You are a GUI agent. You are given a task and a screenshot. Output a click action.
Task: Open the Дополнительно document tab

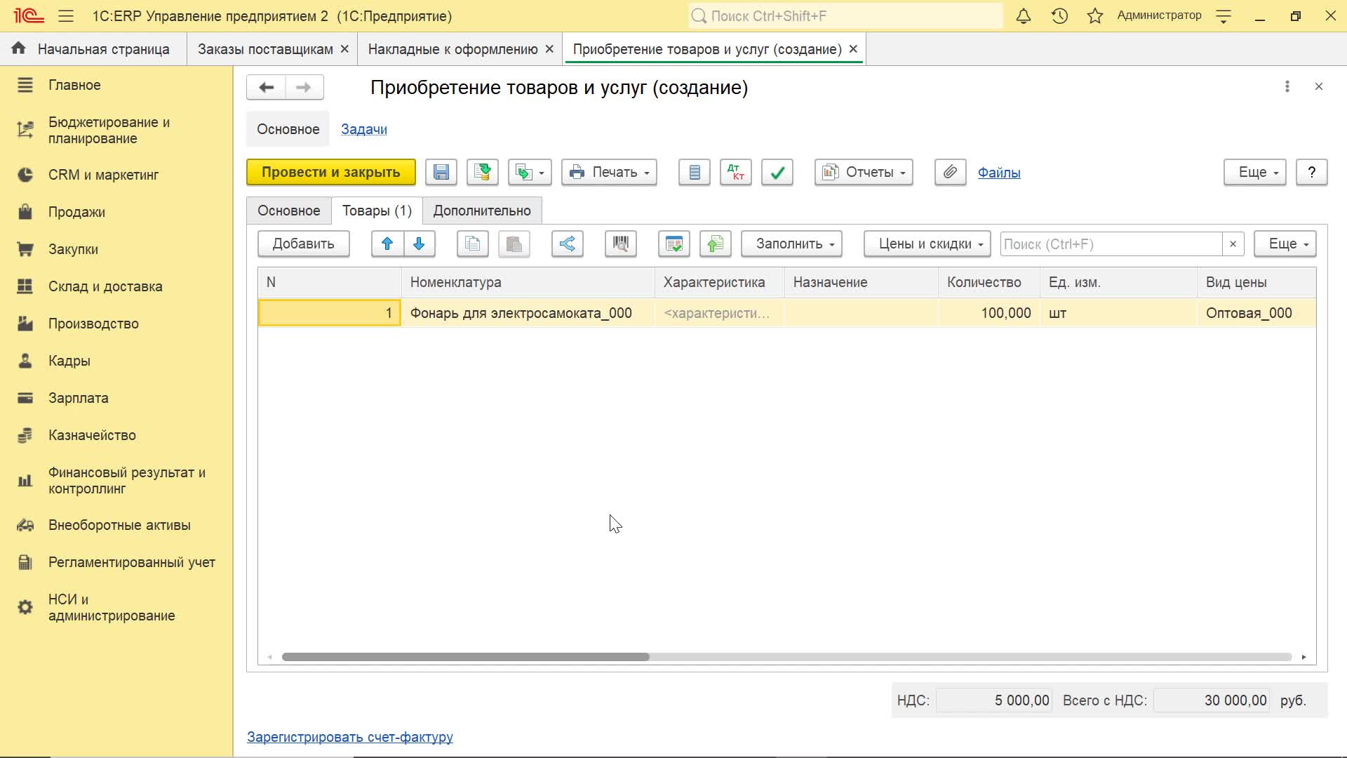[x=482, y=211]
